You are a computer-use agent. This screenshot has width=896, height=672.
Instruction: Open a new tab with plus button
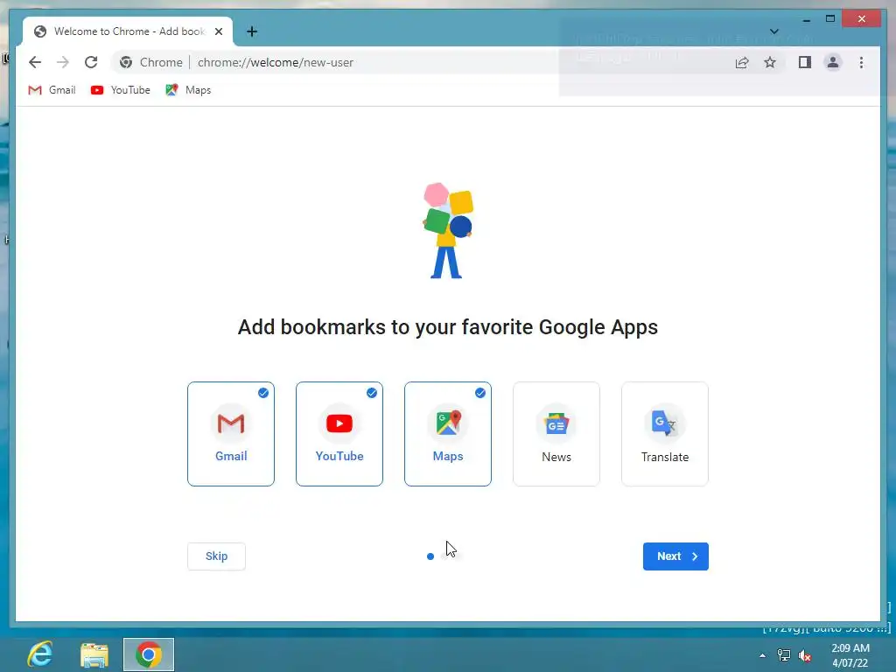click(x=252, y=31)
